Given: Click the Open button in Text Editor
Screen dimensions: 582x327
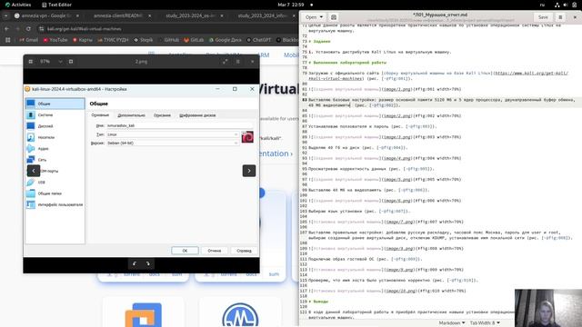Looking at the screenshot, I should [311, 17].
